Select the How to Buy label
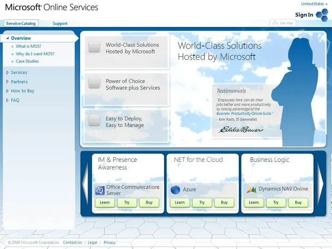Image resolution: width=332 pixels, height=249 pixels. (x=23, y=91)
